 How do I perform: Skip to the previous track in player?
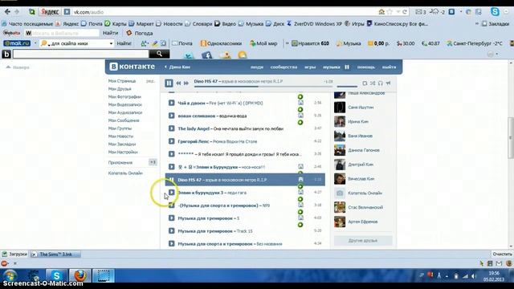tap(178, 83)
